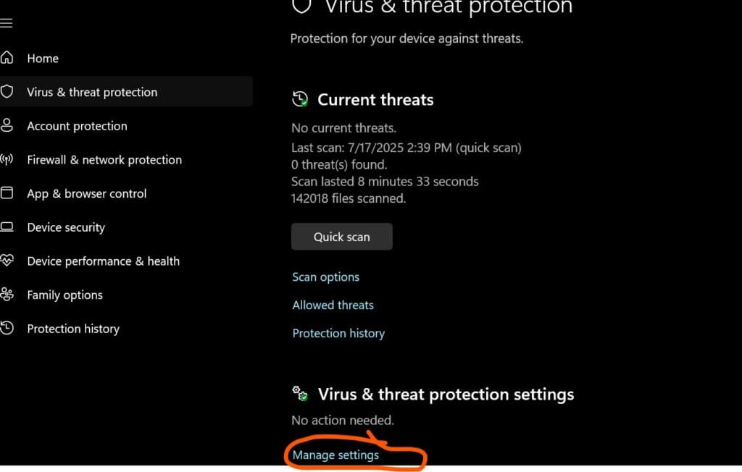742x472 pixels.
Task: Start a Quick scan
Action: (342, 237)
